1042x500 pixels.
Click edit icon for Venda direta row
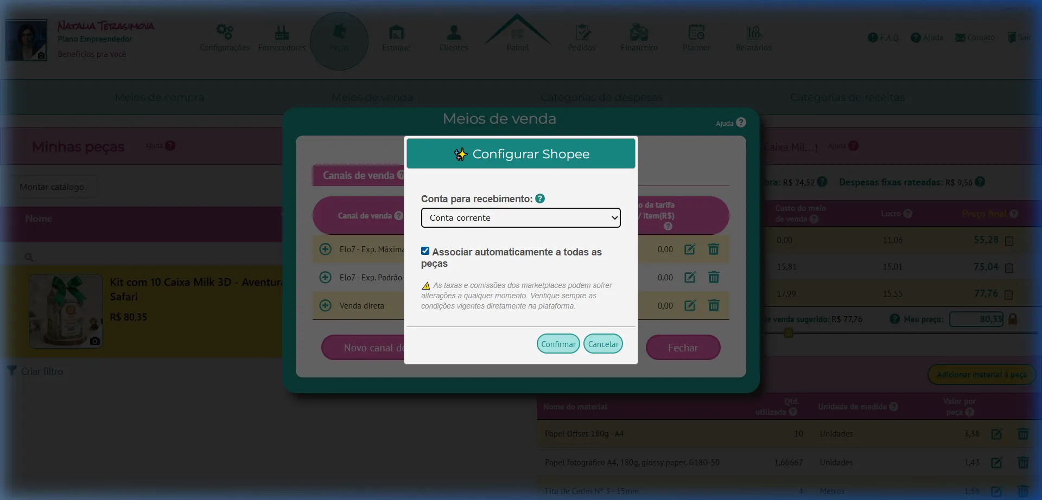[690, 306]
